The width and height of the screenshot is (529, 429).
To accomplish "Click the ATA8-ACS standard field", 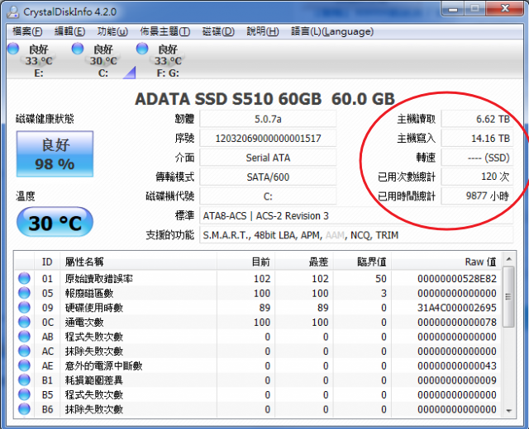I will [356, 215].
